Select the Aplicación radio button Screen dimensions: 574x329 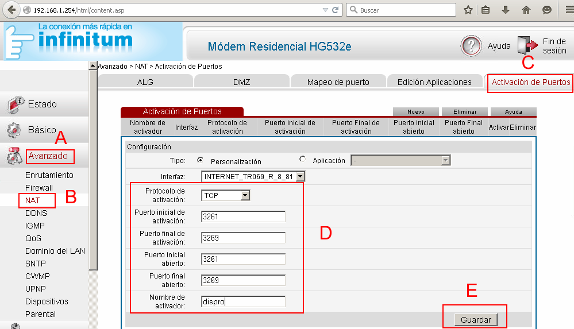point(303,160)
